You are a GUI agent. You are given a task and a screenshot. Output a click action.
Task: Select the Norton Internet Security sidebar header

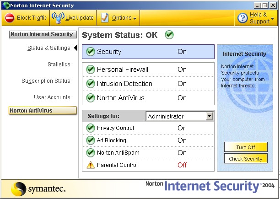[43, 34]
